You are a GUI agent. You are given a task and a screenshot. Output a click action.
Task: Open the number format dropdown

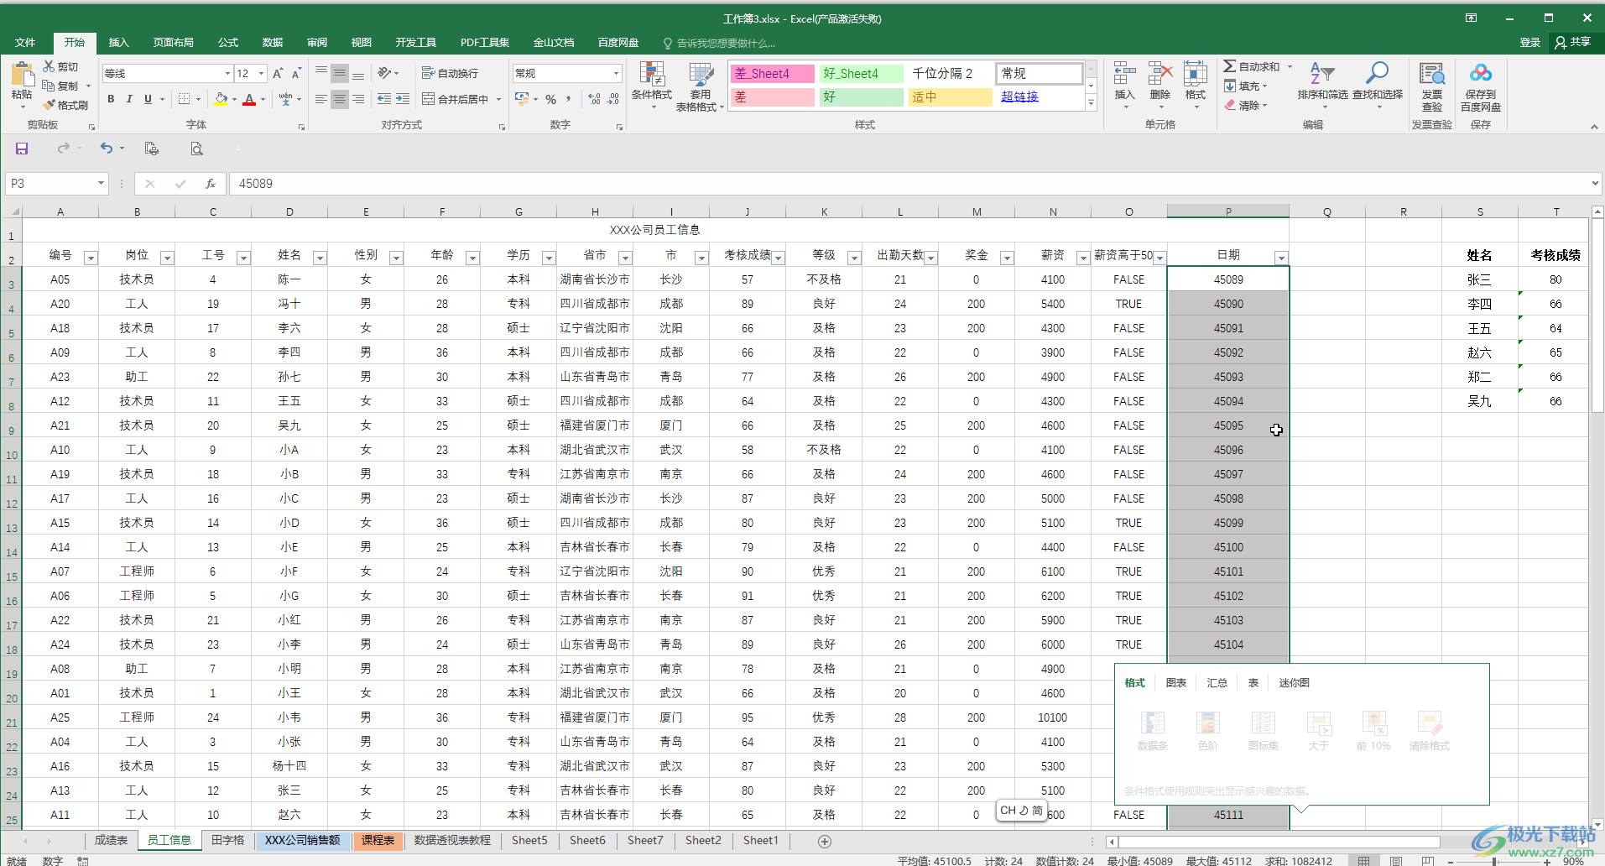pyautogui.click(x=616, y=74)
